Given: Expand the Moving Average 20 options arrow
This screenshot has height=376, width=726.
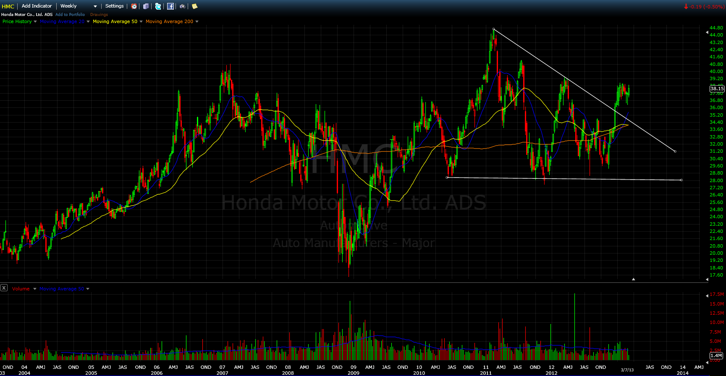Looking at the screenshot, I should pos(88,21).
